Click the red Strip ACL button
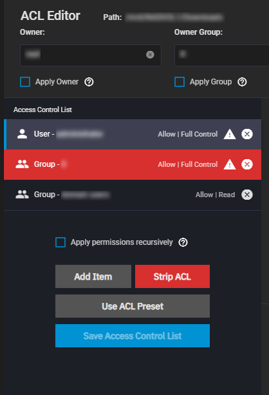The image size is (269, 395). pos(172,276)
